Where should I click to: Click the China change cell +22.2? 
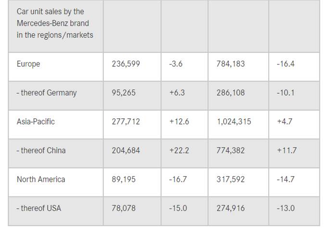point(179,151)
